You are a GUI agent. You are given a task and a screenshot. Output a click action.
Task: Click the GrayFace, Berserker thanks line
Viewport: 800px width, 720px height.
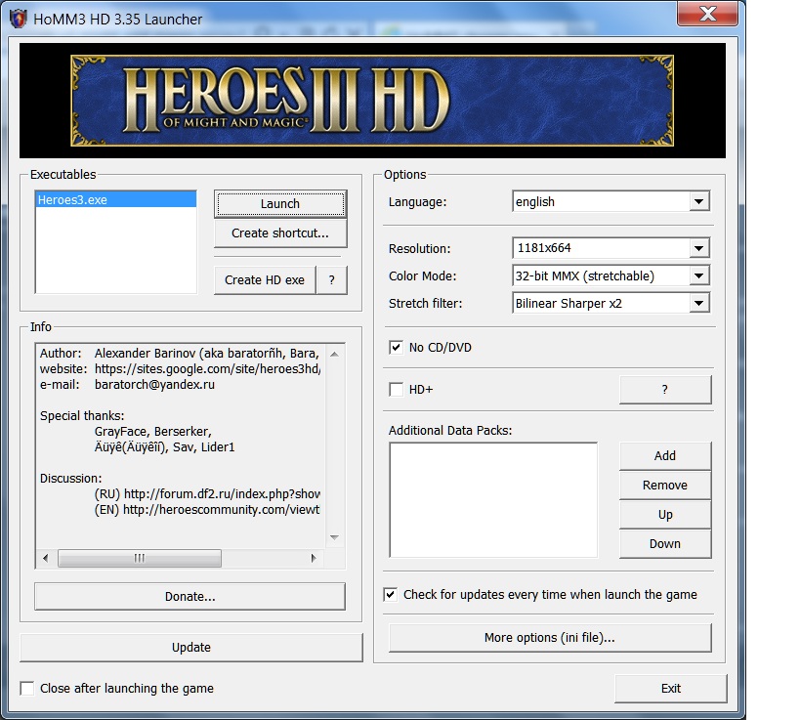pos(152,432)
